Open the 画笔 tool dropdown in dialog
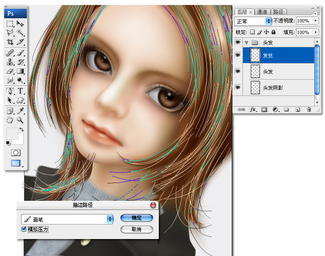The width and height of the screenshot is (325, 256). pos(67,219)
